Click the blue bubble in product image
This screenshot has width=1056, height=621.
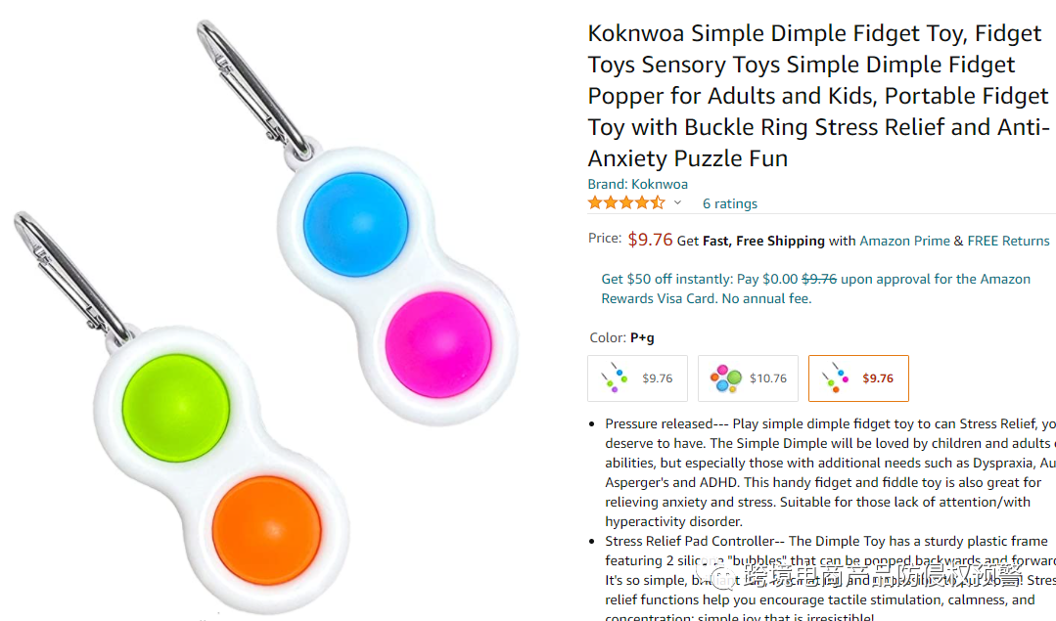coord(355,224)
